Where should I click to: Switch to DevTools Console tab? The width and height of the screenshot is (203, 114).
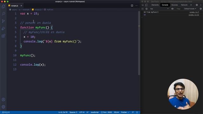click(x=165, y=5)
